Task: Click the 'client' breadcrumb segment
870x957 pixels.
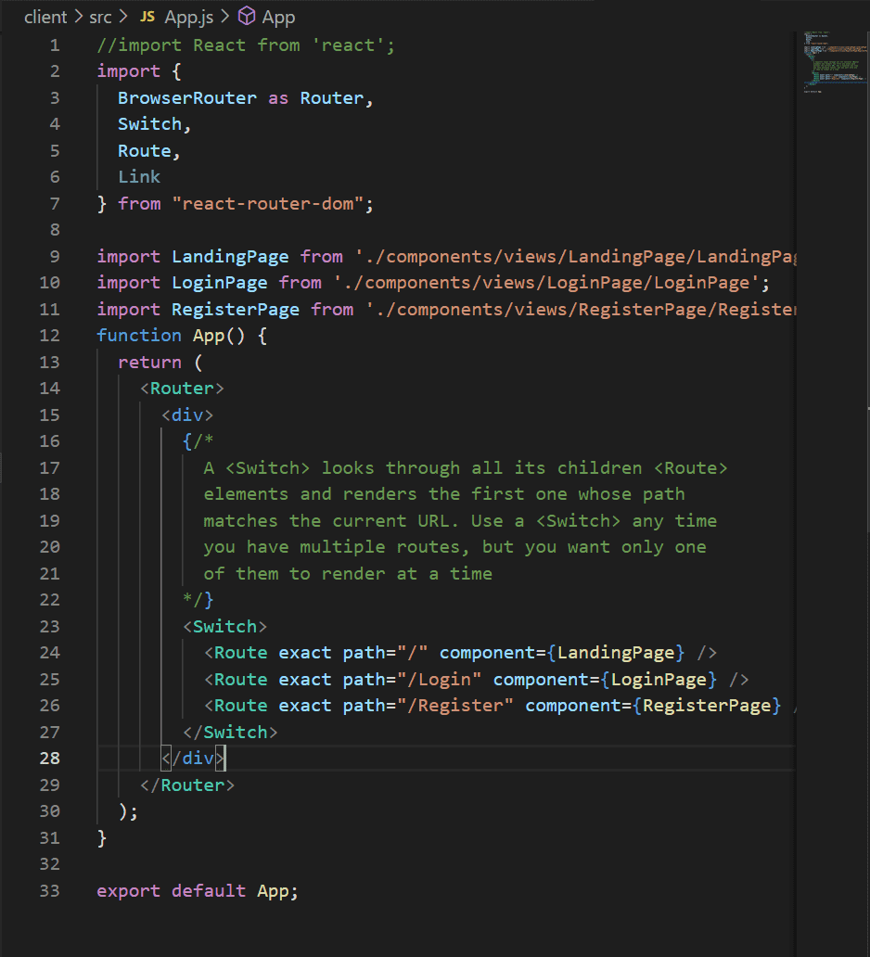Action: (45, 17)
